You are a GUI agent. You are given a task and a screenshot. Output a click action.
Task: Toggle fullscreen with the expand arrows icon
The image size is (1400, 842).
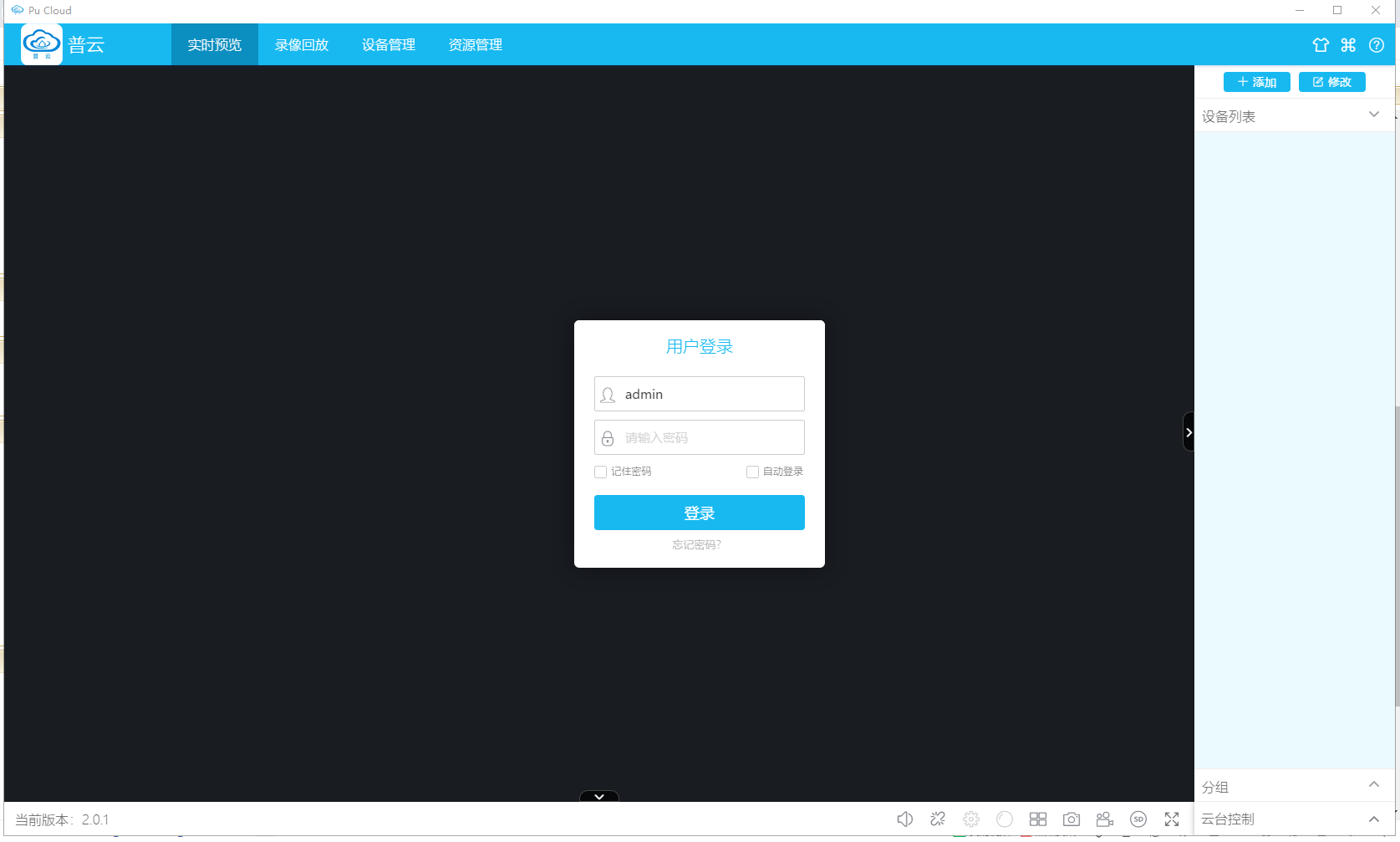click(1172, 819)
